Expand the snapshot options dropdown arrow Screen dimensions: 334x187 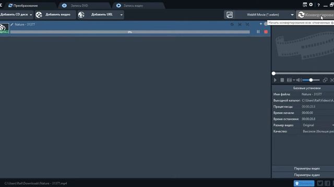(x=294, y=80)
